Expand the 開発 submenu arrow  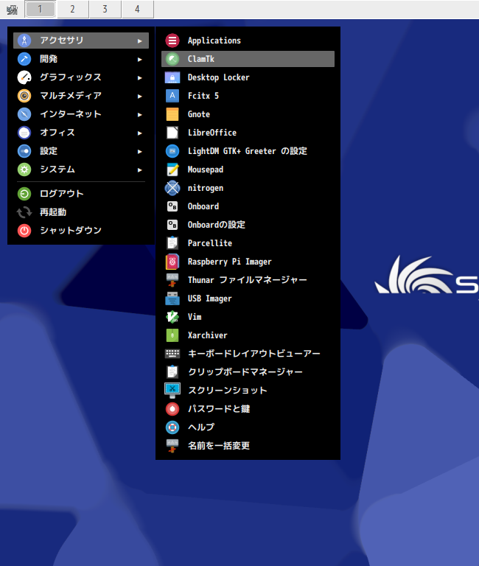tap(140, 60)
